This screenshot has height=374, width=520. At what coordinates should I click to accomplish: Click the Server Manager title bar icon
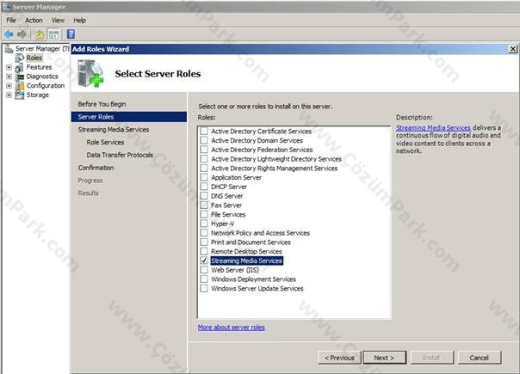6,6
